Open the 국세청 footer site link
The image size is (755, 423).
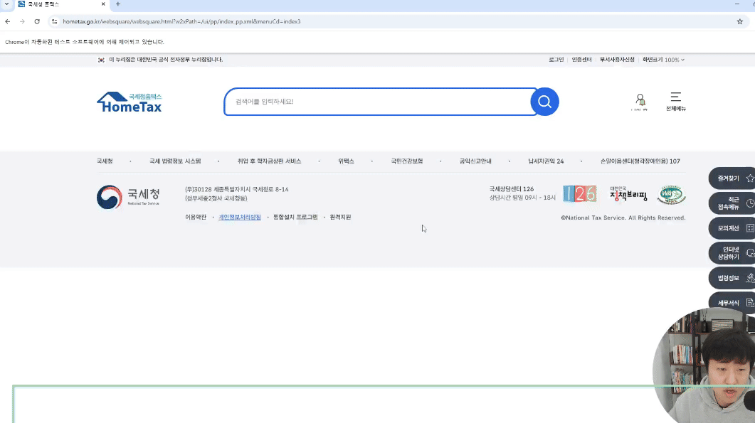coord(105,161)
